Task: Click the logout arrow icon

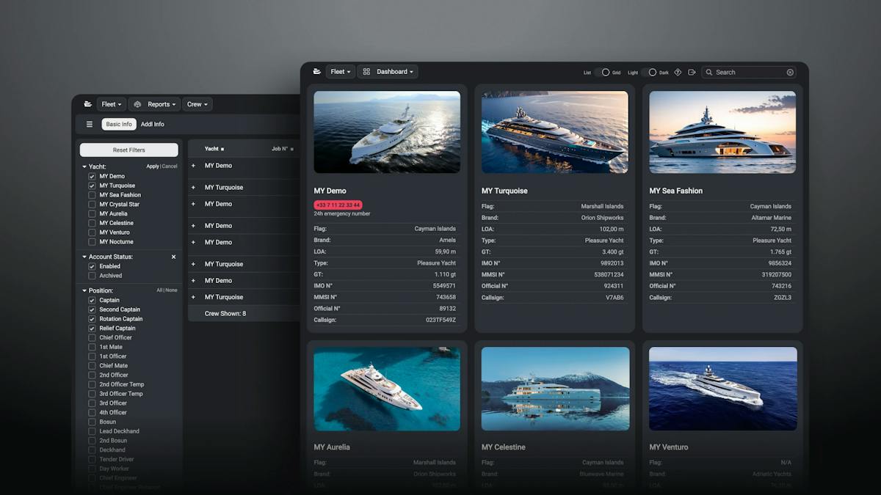Action: (692, 73)
